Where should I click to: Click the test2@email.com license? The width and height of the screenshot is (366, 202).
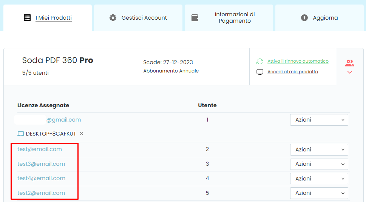pos(41,193)
